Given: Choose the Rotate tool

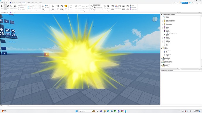Looking at the screenshot, I should 11,7.
